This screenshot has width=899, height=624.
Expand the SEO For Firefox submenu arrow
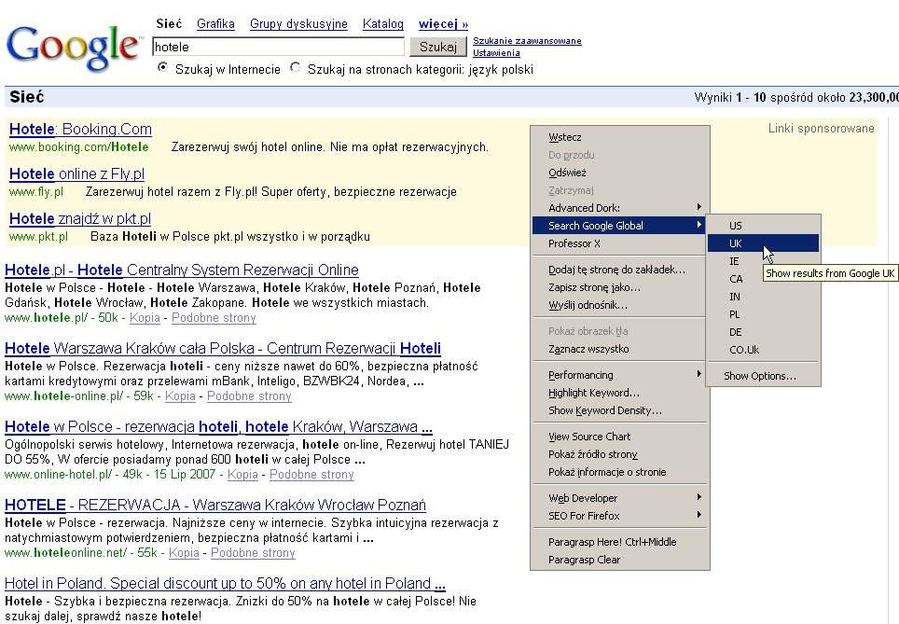point(698,515)
